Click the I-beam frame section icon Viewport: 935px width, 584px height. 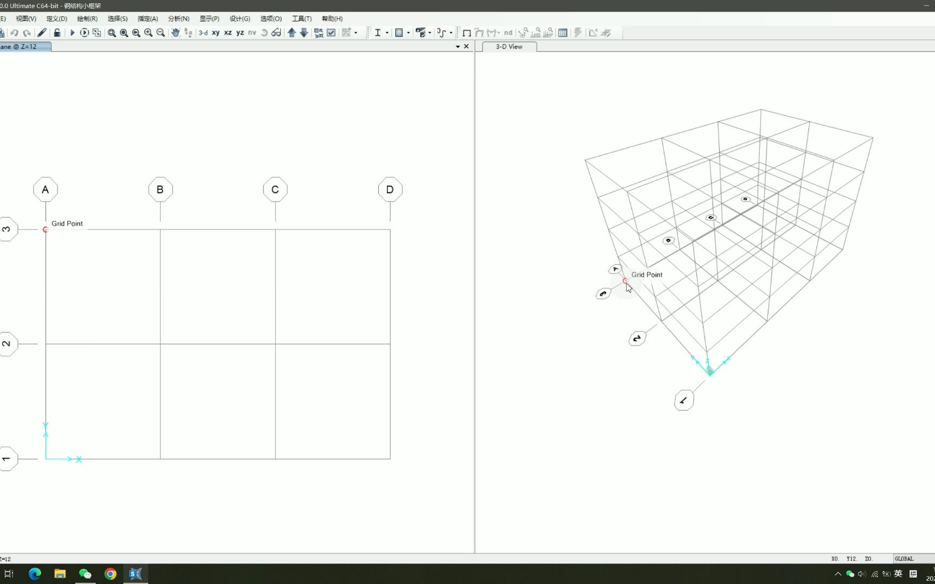(x=378, y=33)
